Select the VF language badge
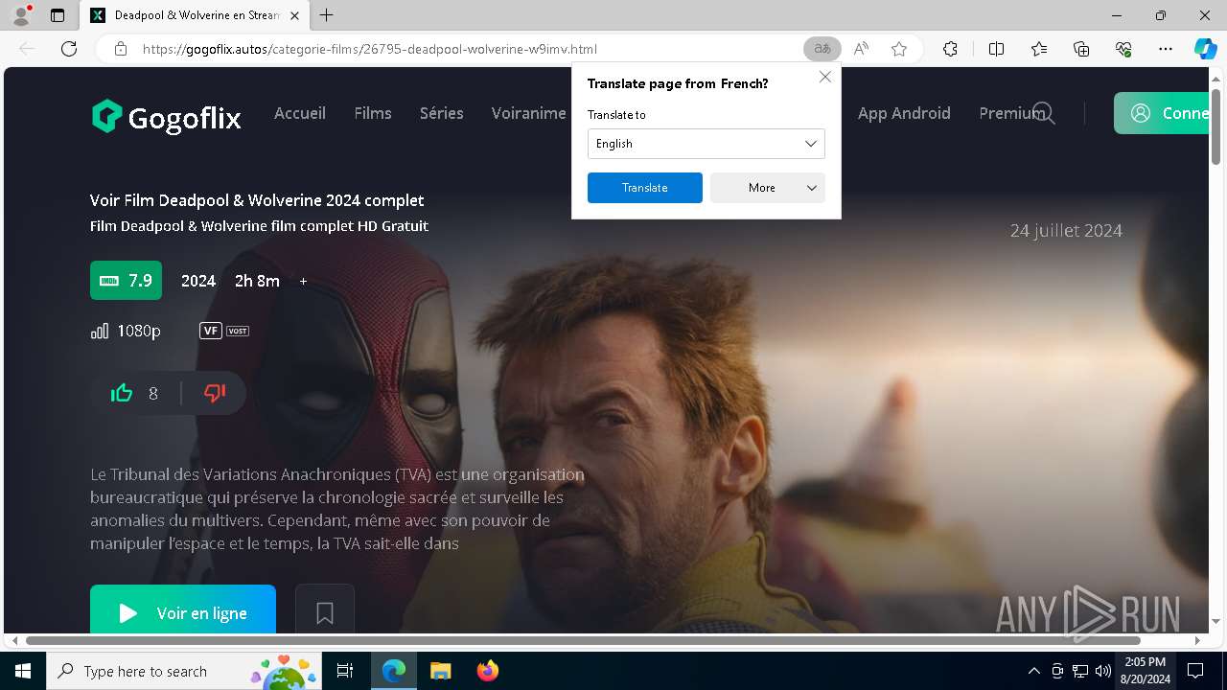The height and width of the screenshot is (690, 1227). pos(211,331)
